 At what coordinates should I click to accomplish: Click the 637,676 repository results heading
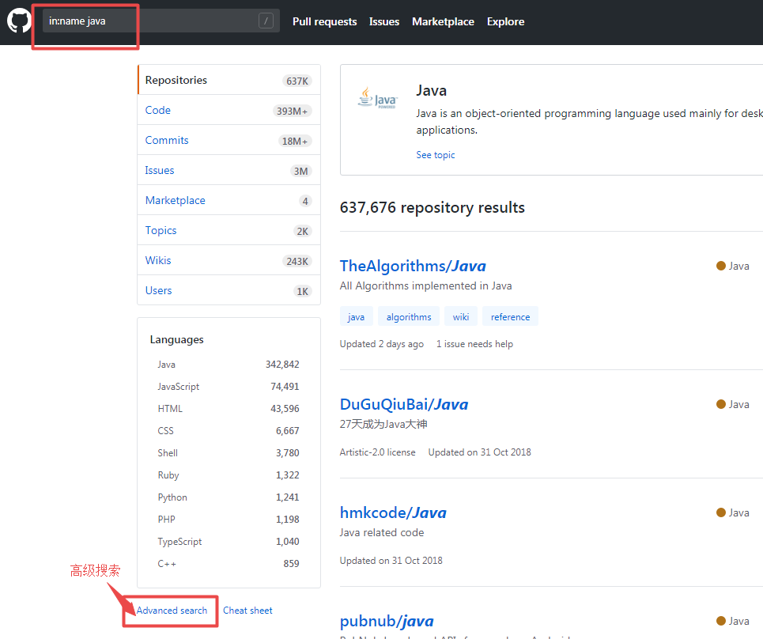pos(432,207)
